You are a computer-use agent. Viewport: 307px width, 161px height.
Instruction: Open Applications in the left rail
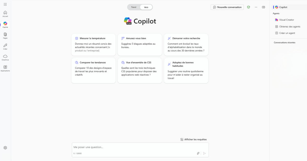click(5, 68)
